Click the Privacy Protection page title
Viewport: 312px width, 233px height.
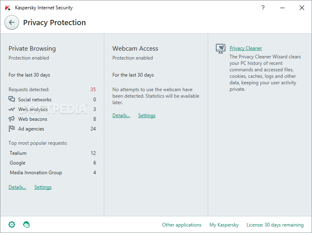coord(54,23)
